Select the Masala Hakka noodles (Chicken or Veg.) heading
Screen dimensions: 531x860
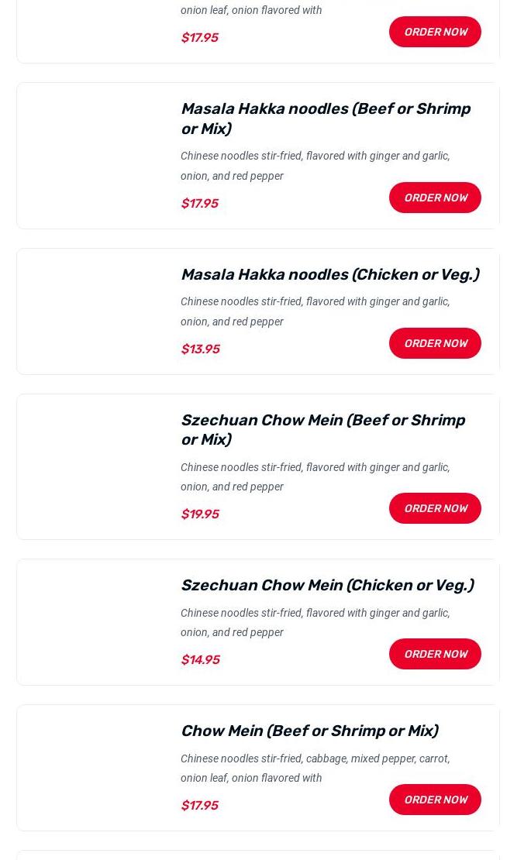click(x=329, y=274)
